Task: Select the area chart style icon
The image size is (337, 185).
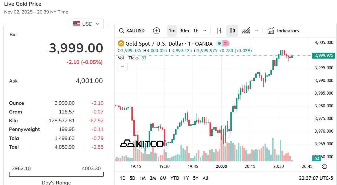Action: (246, 30)
